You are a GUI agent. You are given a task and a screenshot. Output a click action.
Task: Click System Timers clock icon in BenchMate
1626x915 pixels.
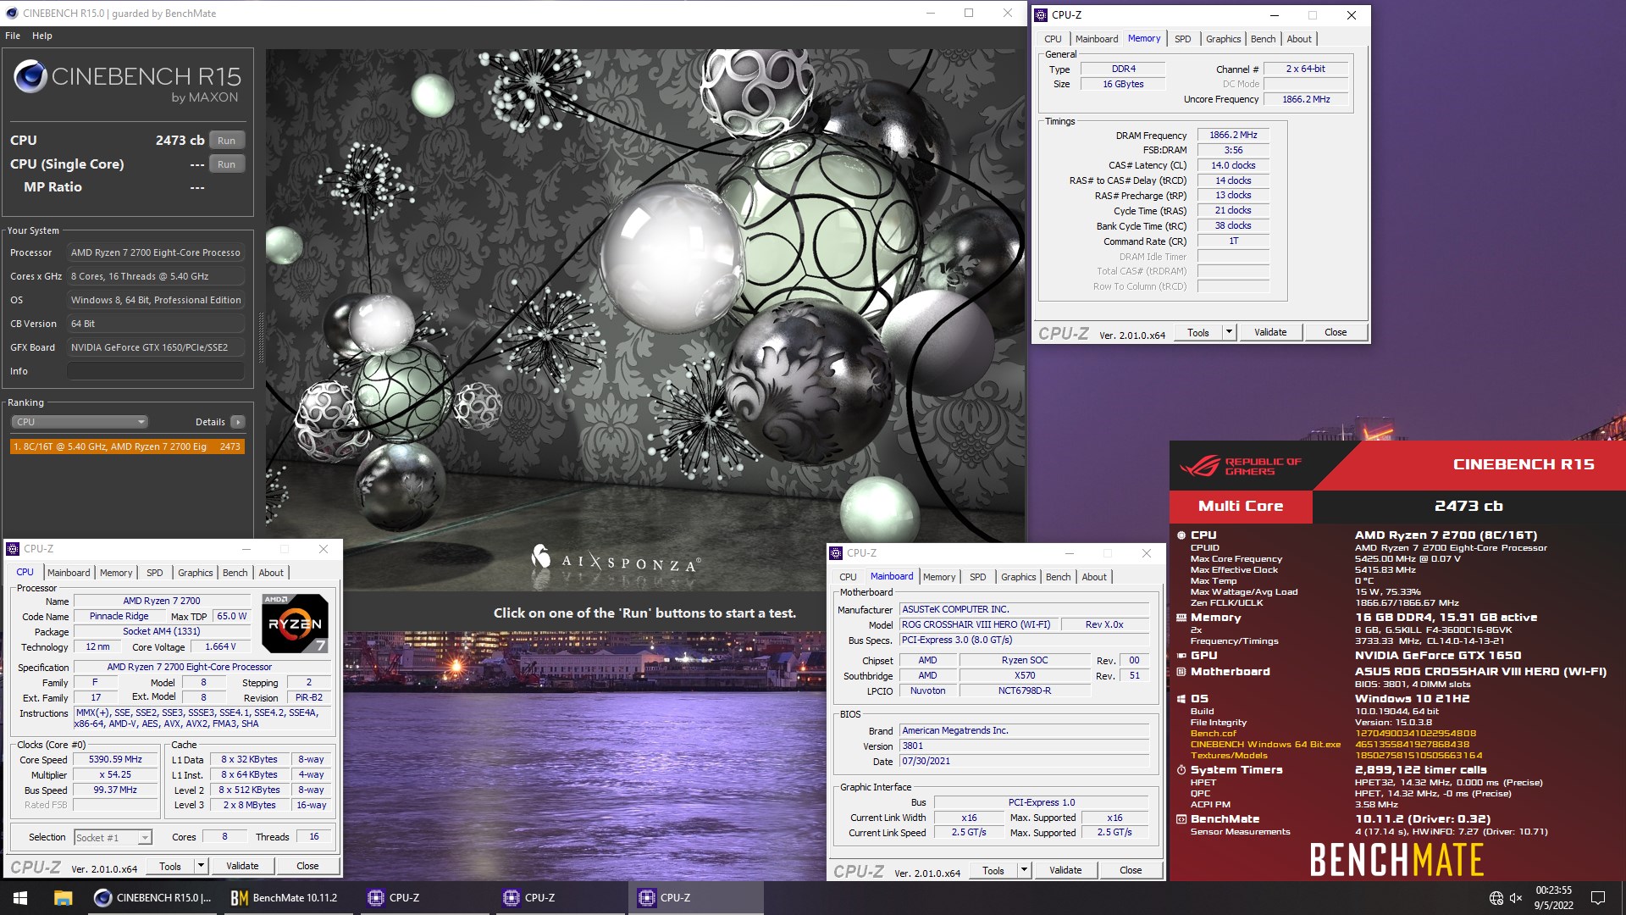(1181, 770)
